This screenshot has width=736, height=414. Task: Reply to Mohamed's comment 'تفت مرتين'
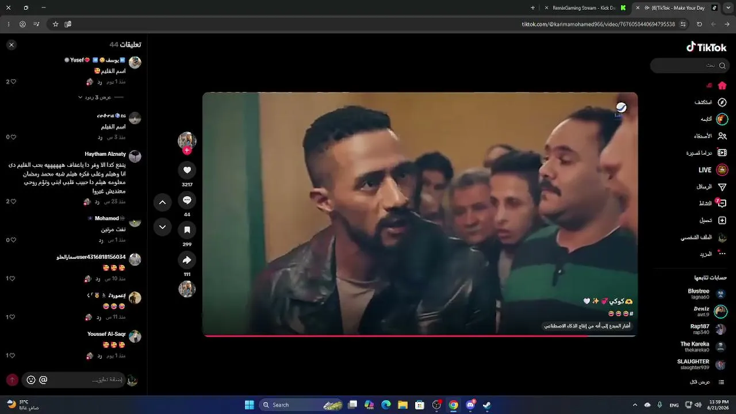click(x=101, y=240)
